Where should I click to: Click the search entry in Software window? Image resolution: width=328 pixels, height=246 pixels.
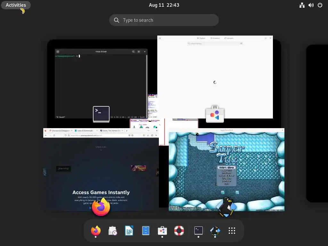(x=215, y=44)
